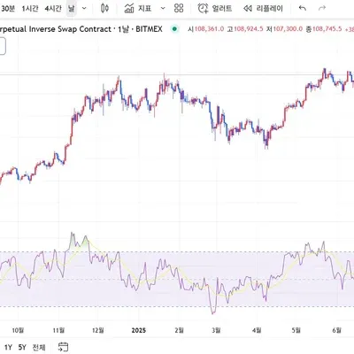Click the open value 108,361.0
354x354 pixels.
[x=209, y=29]
